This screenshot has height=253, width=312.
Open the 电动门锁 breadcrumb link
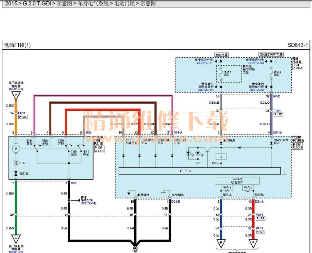click(x=125, y=3)
